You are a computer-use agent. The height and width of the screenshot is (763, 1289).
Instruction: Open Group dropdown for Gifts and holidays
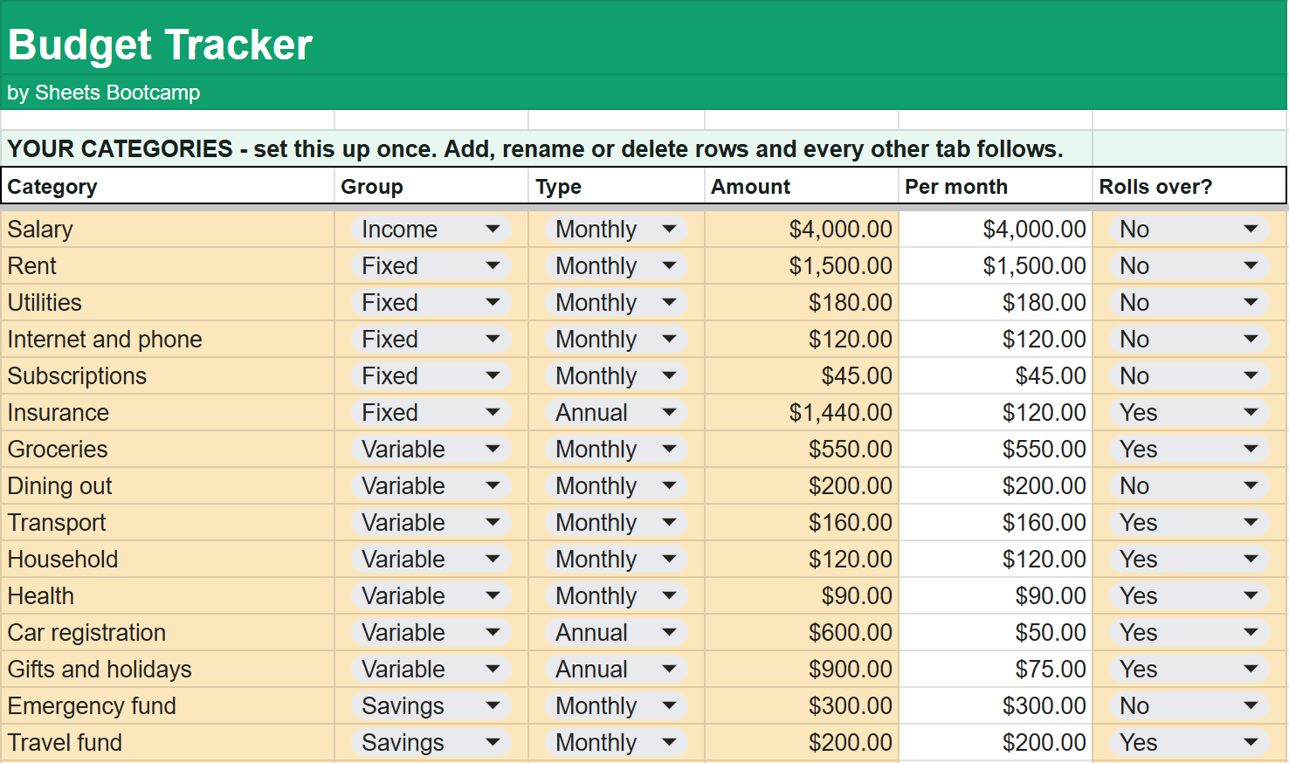431,669
